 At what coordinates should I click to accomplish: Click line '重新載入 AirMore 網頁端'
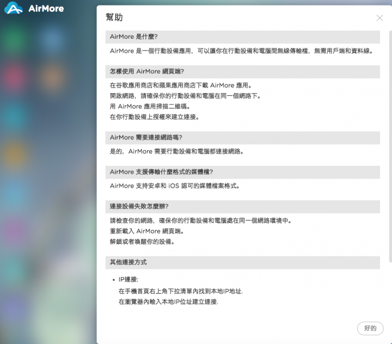pyautogui.click(x=147, y=231)
